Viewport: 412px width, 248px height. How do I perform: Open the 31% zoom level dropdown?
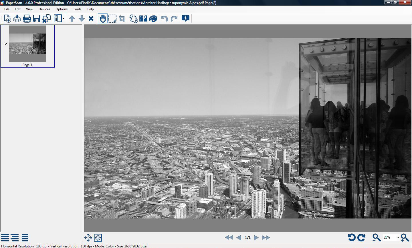[x=398, y=237]
